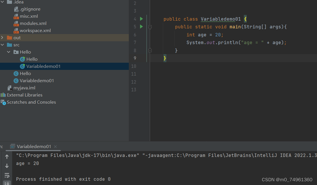Click fold end marker on line 8
Screen dimensions: 317x185
tap(150, 50)
